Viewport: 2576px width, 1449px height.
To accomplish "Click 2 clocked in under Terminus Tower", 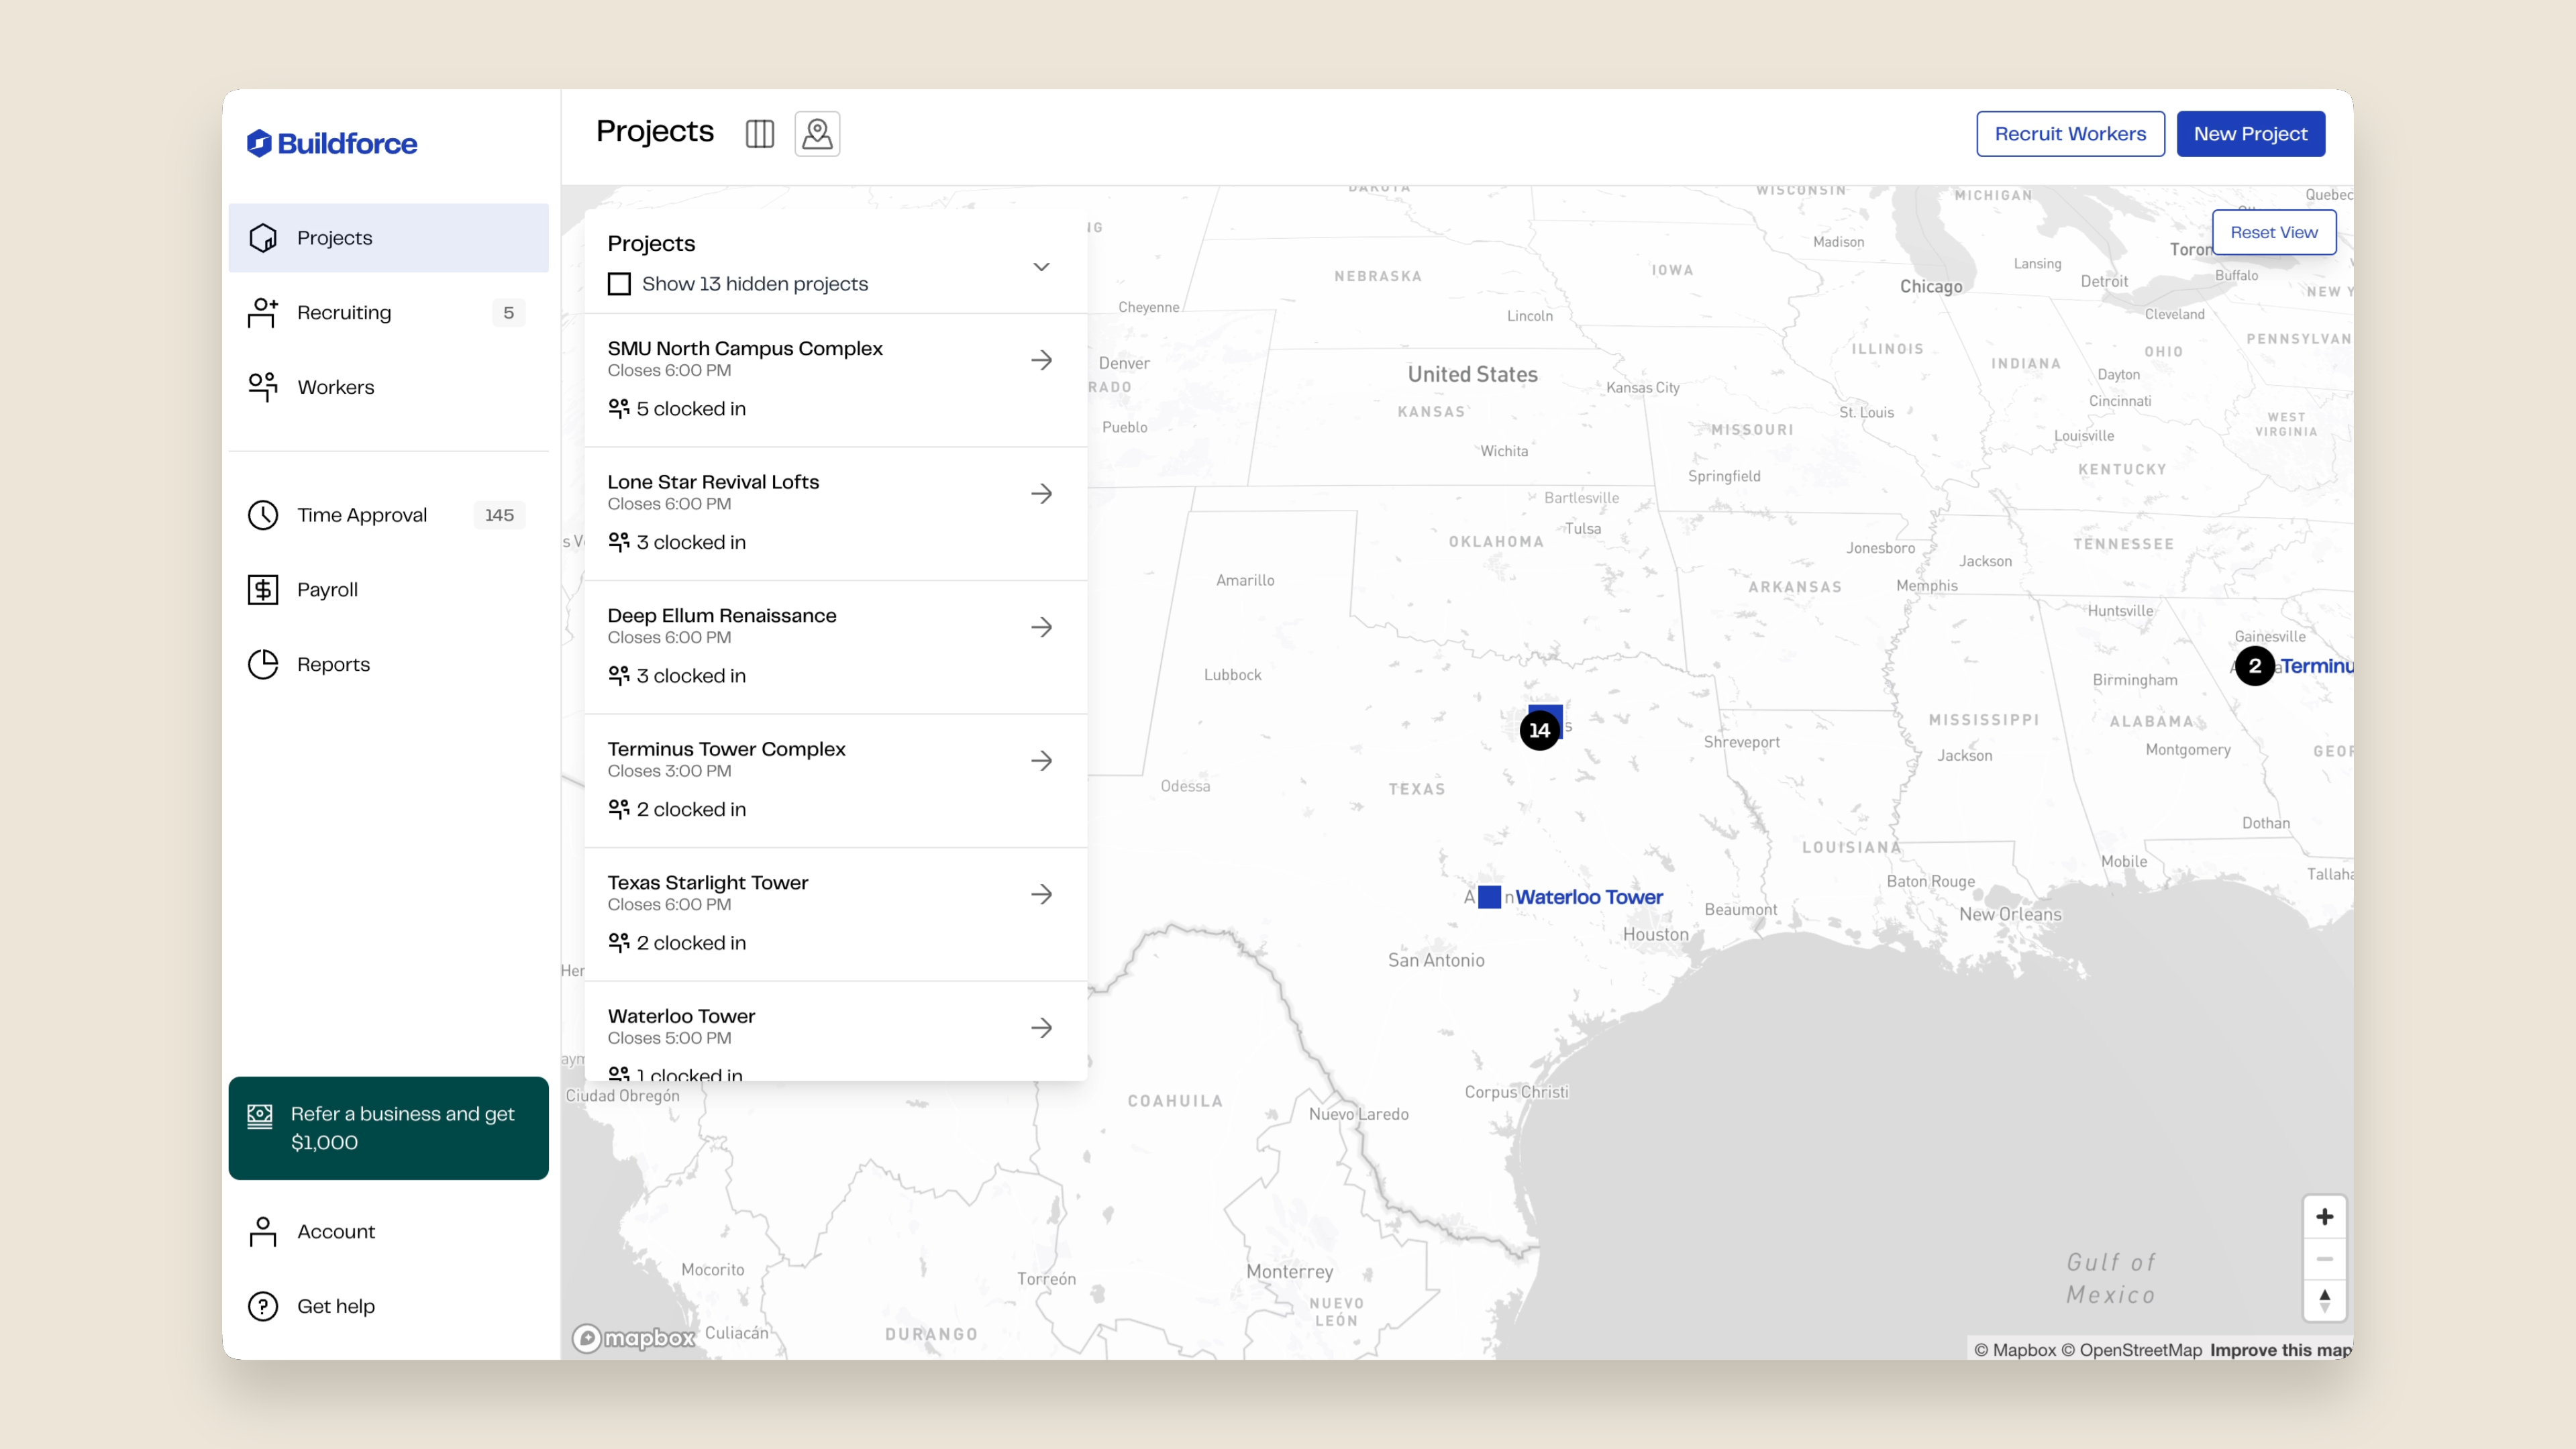I will coord(691,809).
